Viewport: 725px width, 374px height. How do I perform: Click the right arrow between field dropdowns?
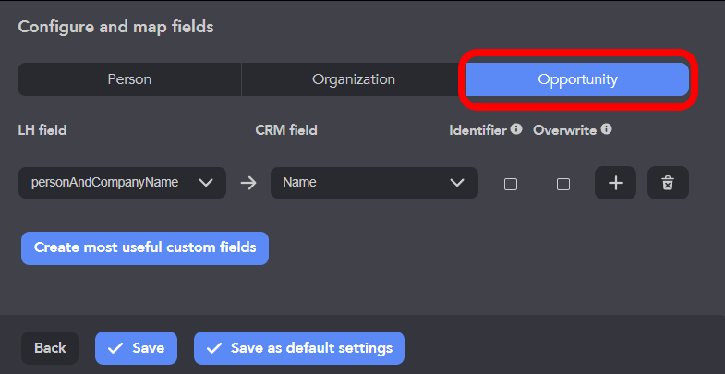click(248, 183)
